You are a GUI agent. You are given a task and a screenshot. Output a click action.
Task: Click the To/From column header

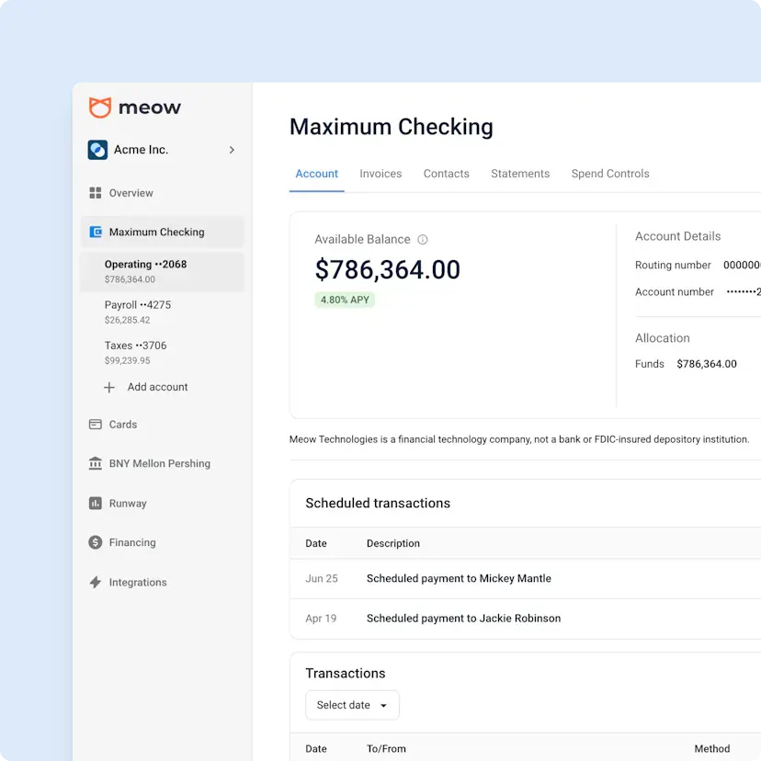coord(386,749)
